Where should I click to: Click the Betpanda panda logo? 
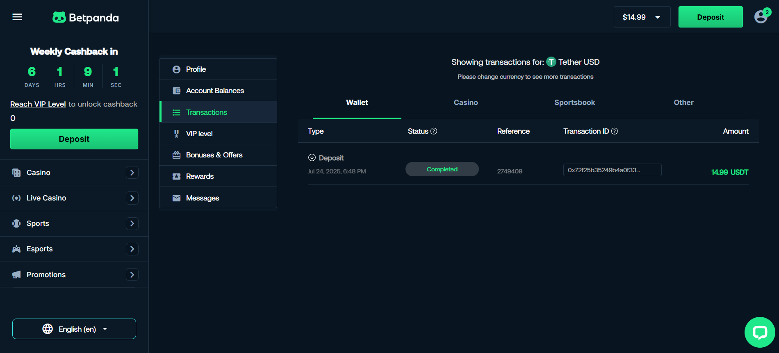[x=86, y=17]
